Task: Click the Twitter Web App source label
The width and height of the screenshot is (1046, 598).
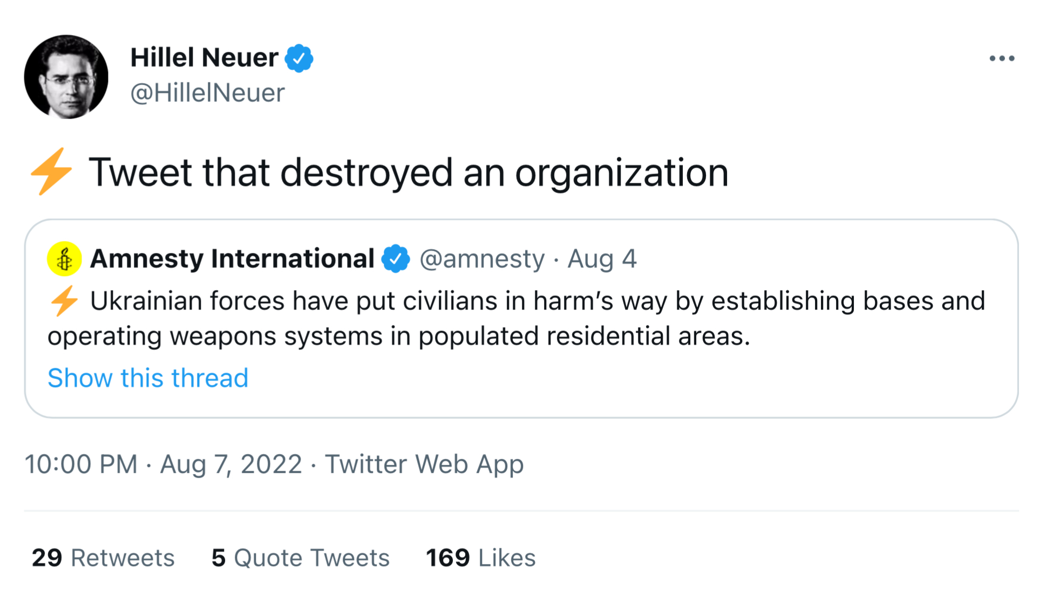Action: point(424,464)
